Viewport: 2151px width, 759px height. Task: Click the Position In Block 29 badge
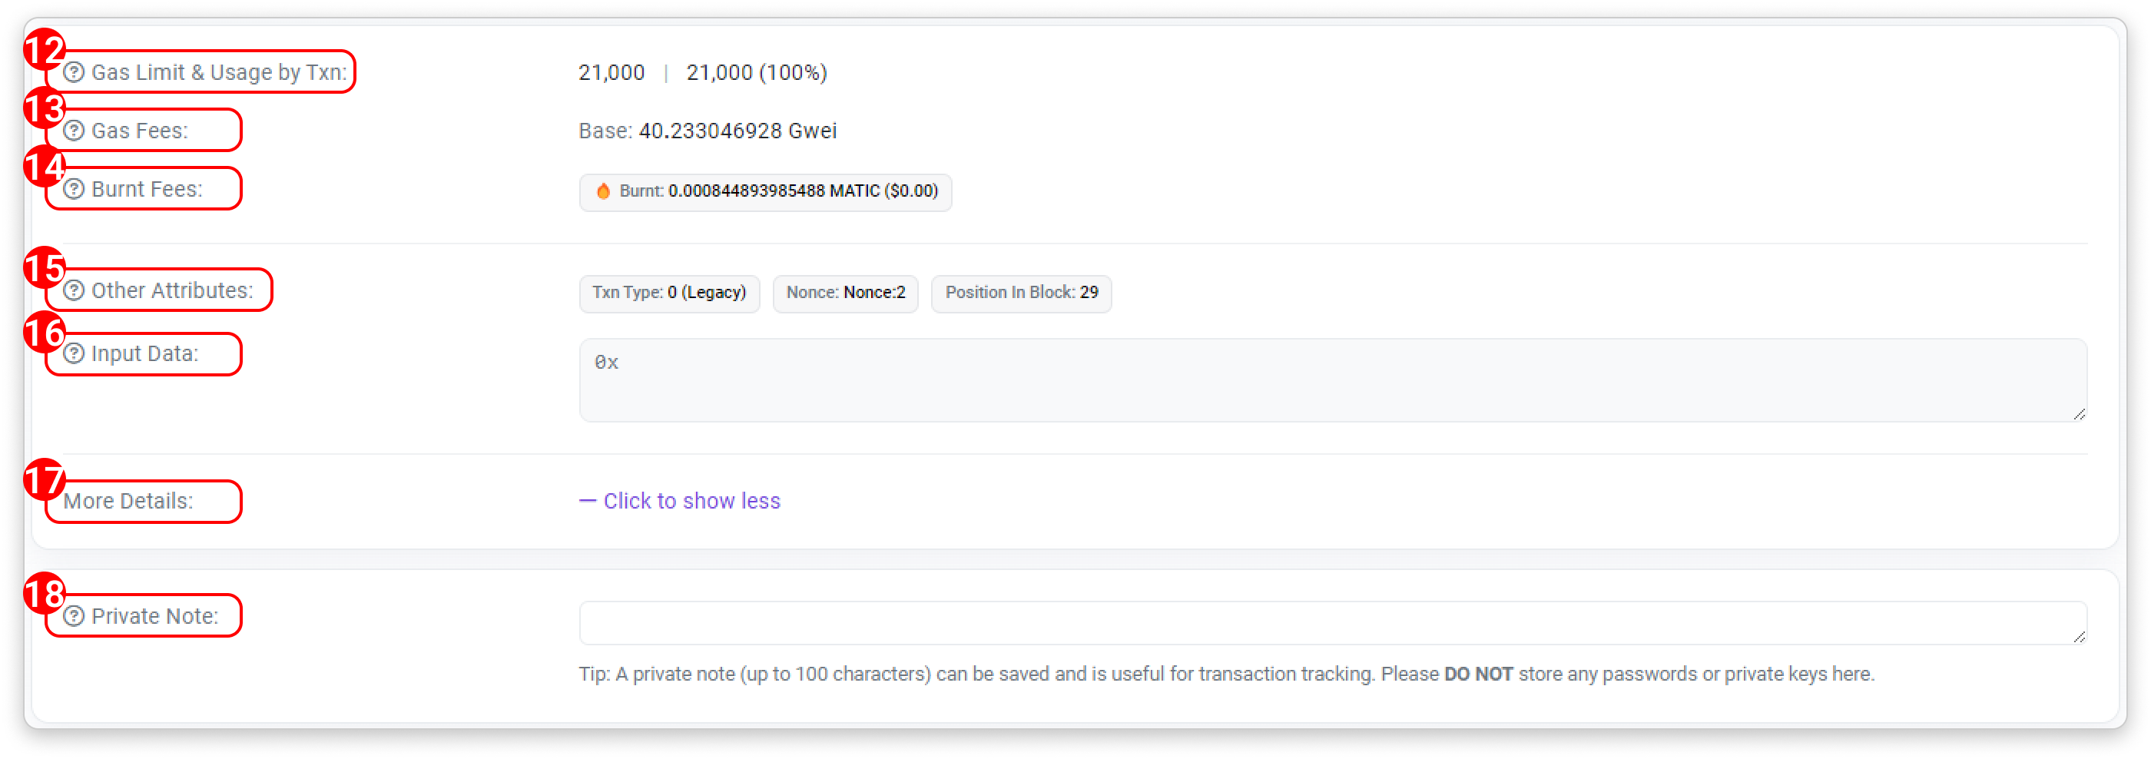[1021, 293]
